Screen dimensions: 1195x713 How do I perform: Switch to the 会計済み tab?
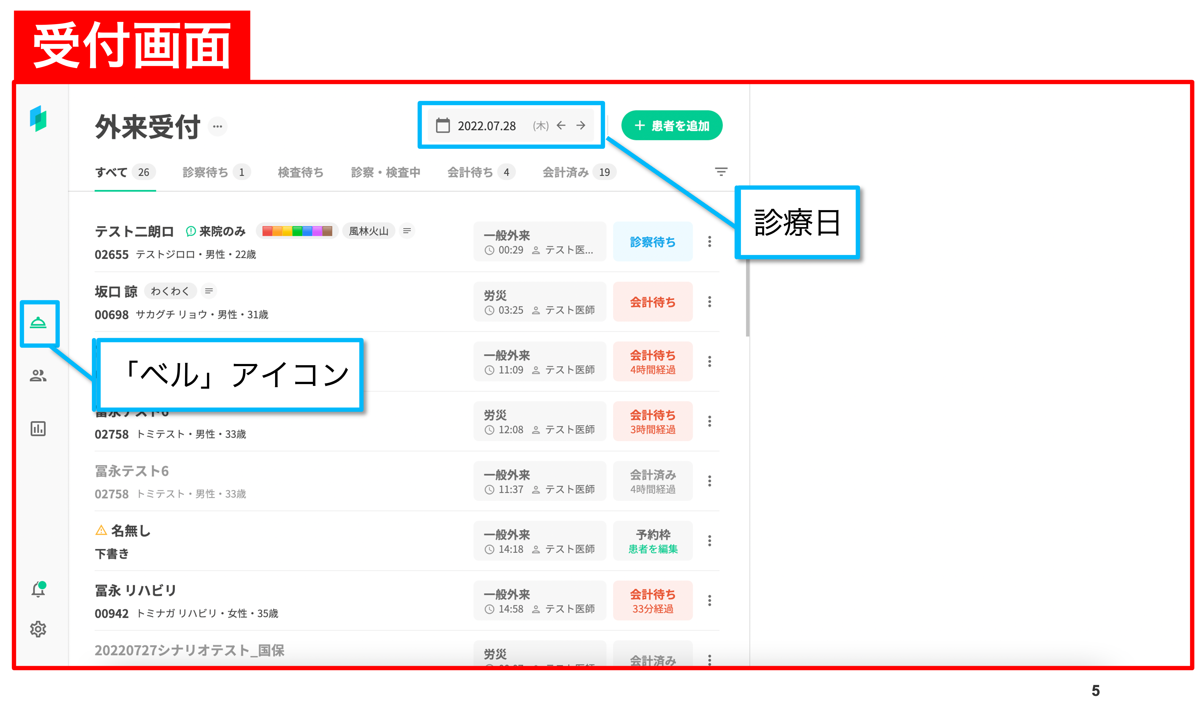[x=565, y=172]
